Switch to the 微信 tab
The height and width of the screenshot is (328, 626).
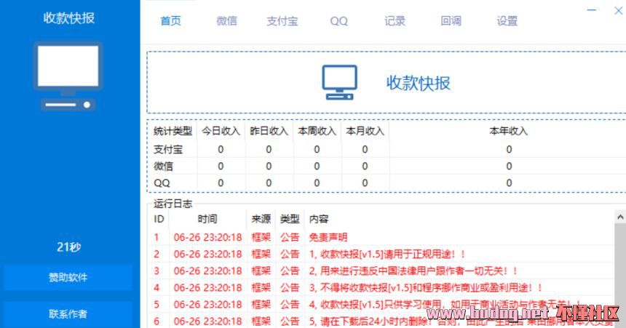(x=227, y=21)
